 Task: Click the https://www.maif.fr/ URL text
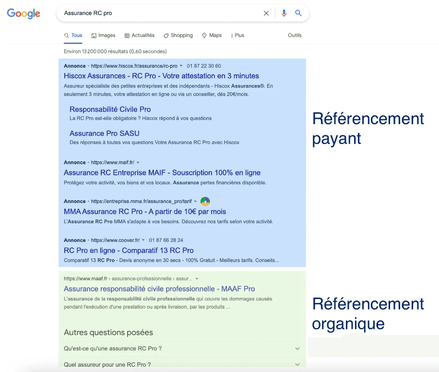click(x=113, y=162)
